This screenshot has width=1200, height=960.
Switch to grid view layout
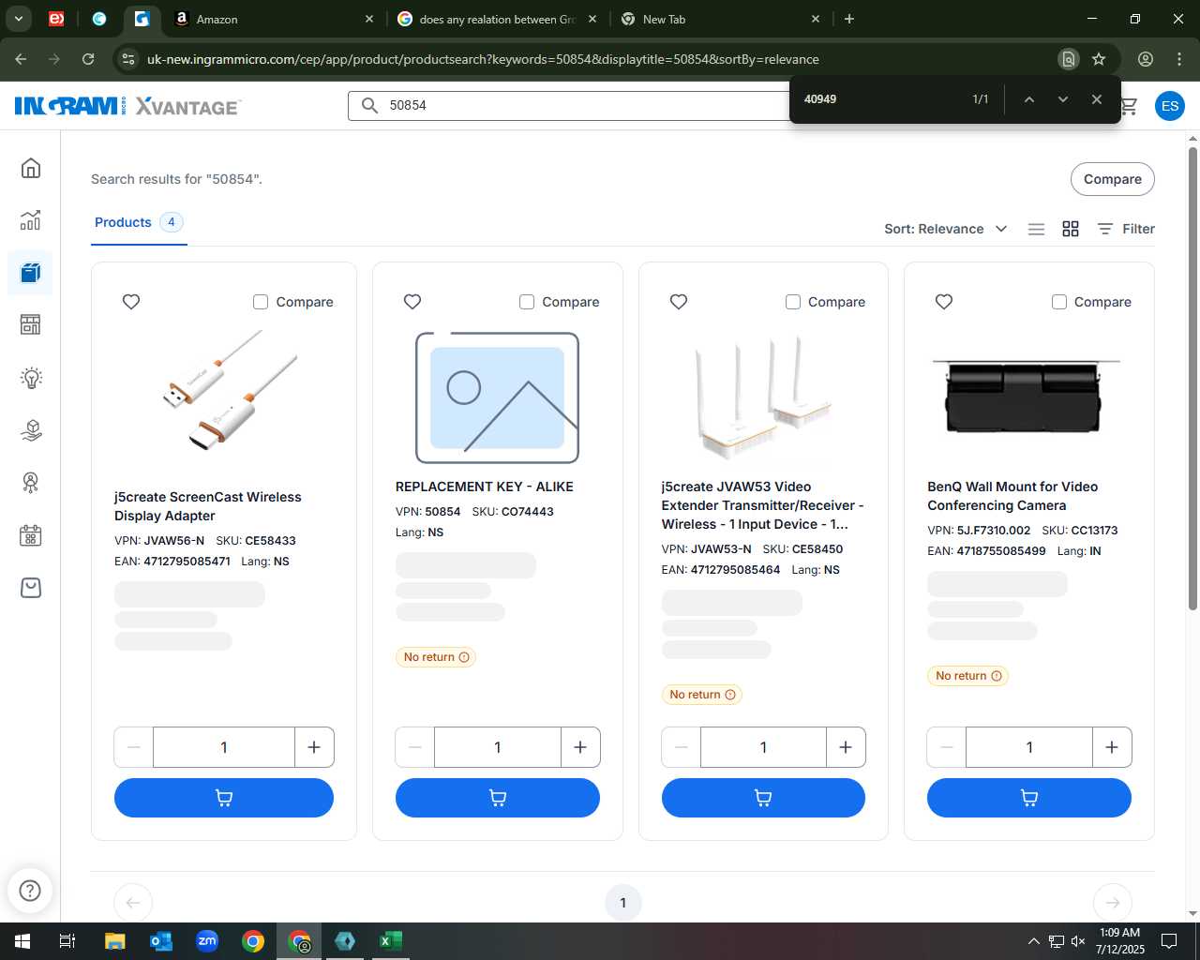[x=1071, y=229]
